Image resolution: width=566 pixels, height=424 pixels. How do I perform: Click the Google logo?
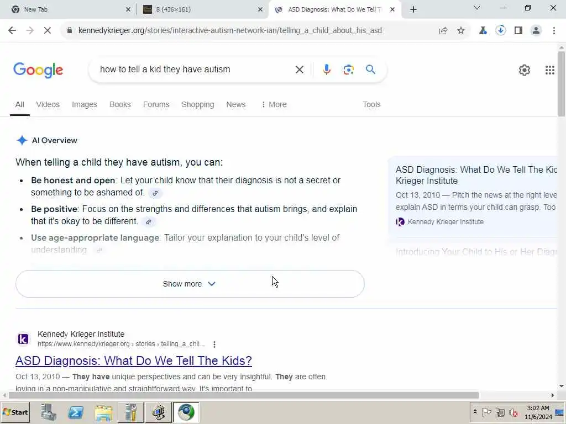click(x=38, y=70)
